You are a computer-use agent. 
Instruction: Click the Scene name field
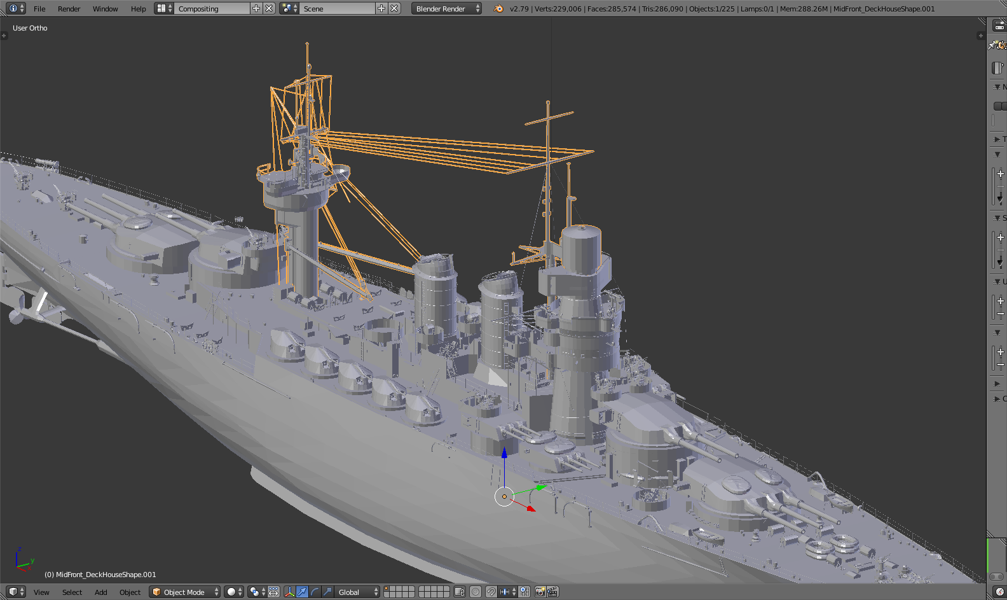[x=337, y=8]
